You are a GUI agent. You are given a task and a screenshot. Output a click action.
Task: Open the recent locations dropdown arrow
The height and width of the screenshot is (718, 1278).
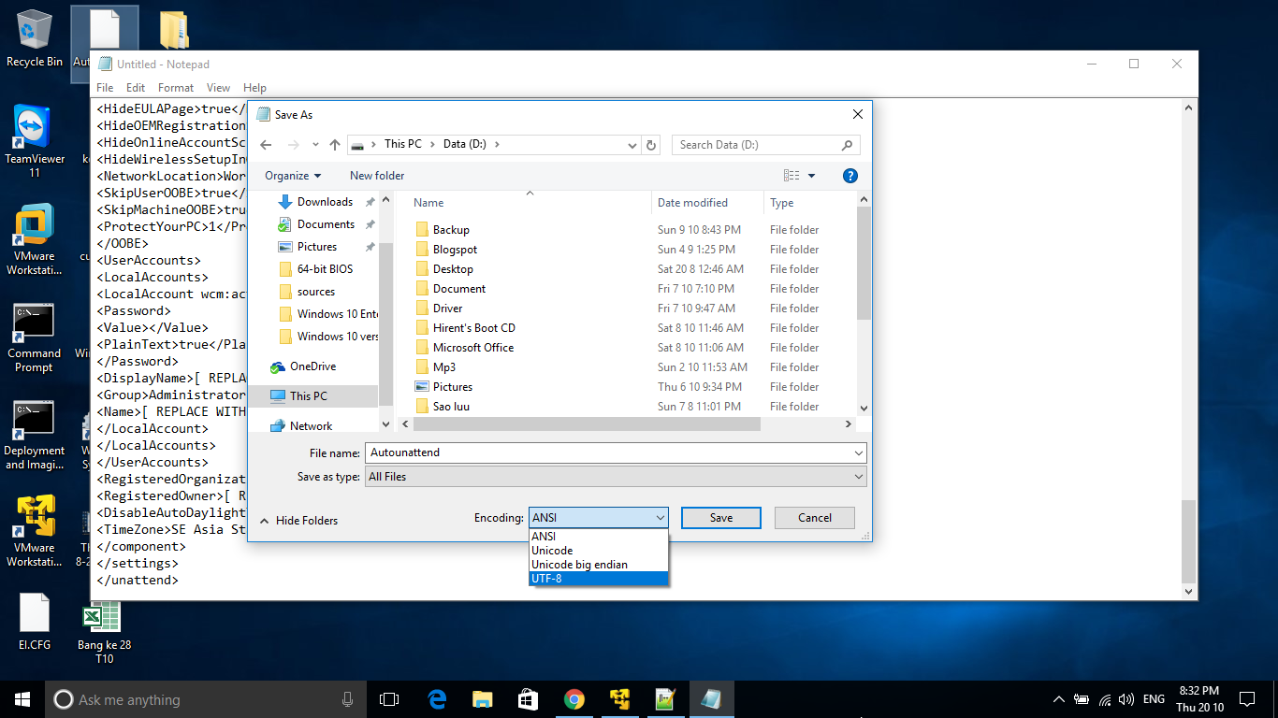tap(314, 145)
